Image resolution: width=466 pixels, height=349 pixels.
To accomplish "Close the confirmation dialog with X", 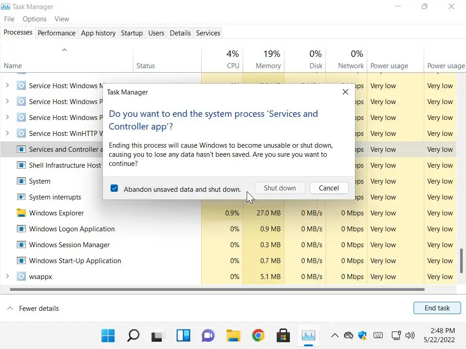I will coord(345,92).
